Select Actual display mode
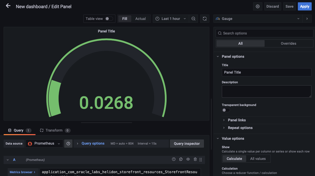 140,19
